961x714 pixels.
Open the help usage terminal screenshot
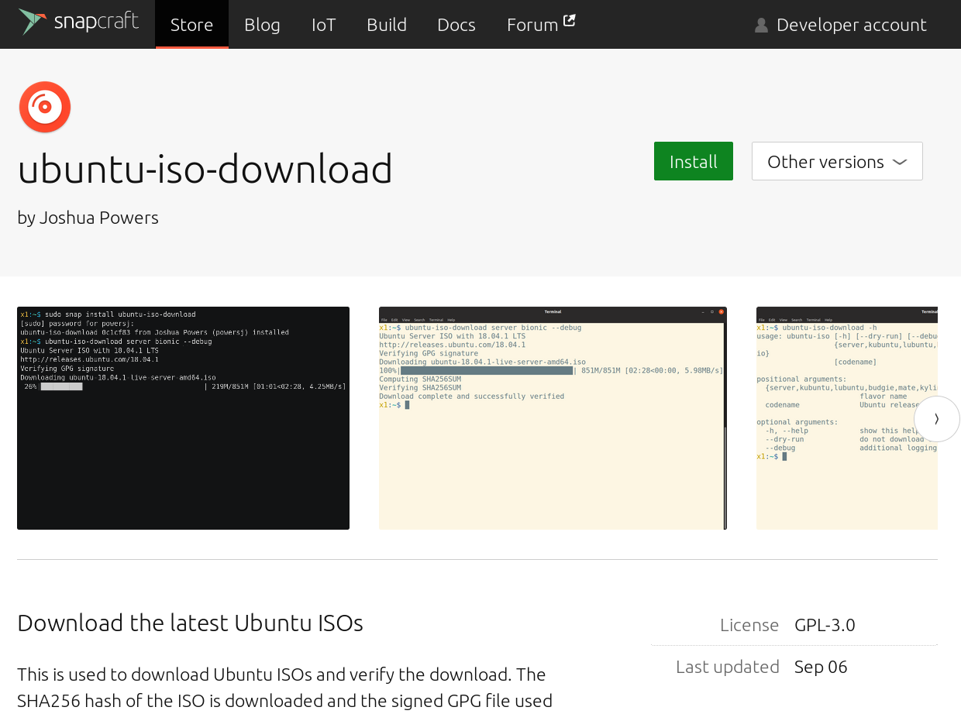pos(847,418)
